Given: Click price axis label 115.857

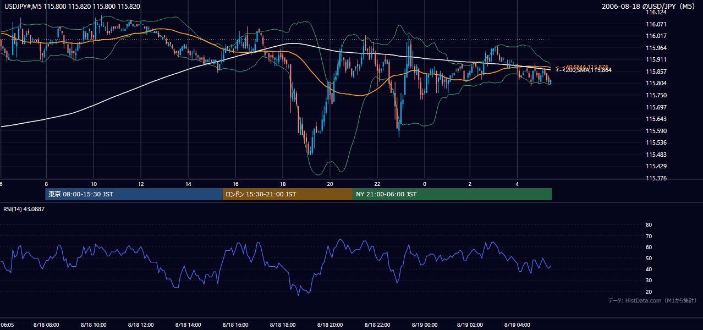Looking at the screenshot, I should pos(656,71).
